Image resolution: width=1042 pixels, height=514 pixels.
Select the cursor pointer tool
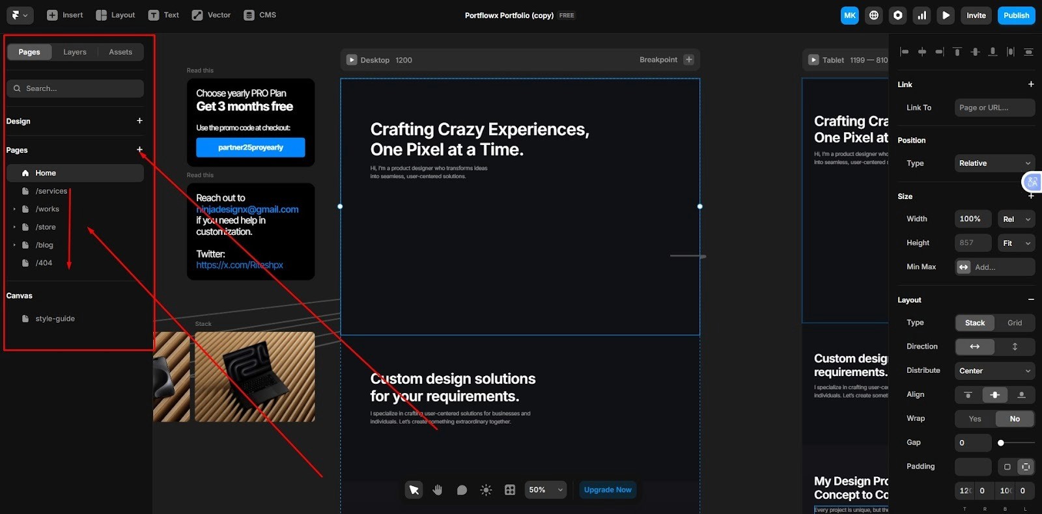[x=414, y=490]
